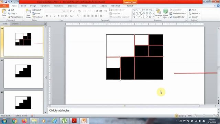Click Fit slide to window icon
The height and width of the screenshot is (124, 220).
pyautogui.click(x=218, y=116)
